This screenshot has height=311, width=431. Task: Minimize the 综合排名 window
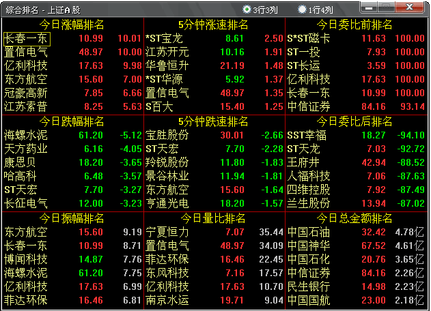pyautogui.click(x=369, y=7)
